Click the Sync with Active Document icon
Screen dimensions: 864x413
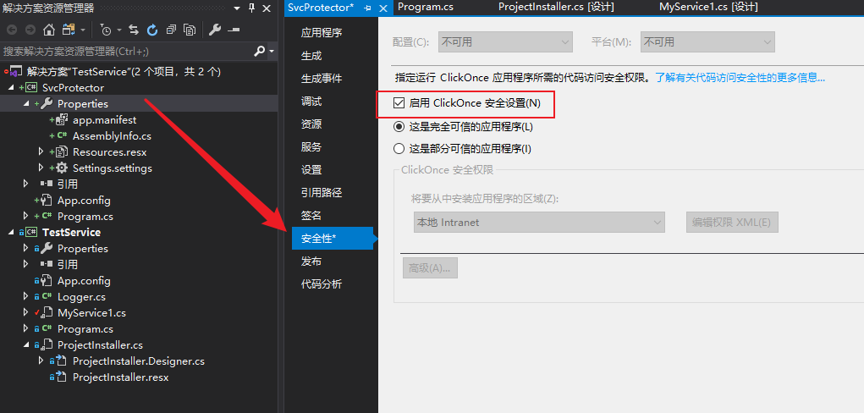(134, 30)
